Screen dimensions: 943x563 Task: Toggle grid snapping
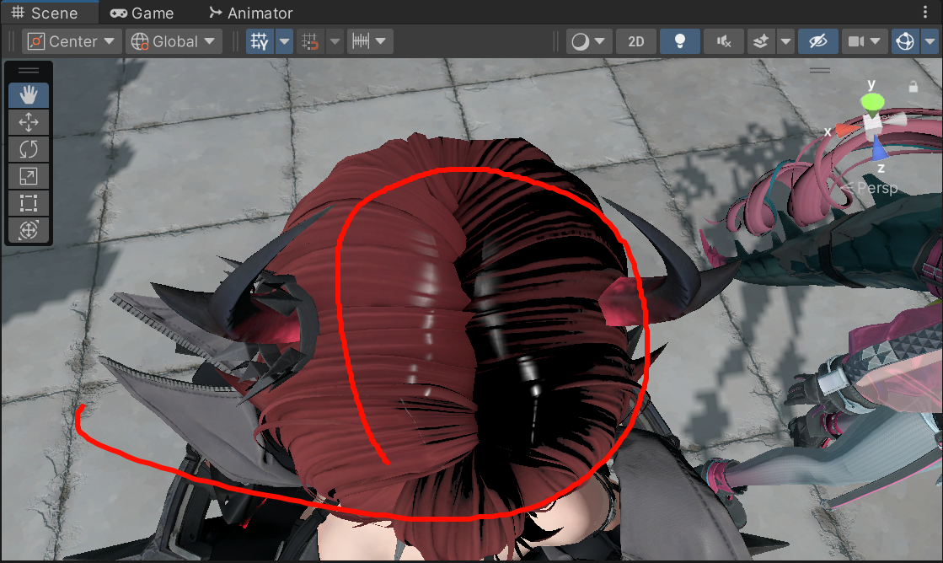coord(310,41)
